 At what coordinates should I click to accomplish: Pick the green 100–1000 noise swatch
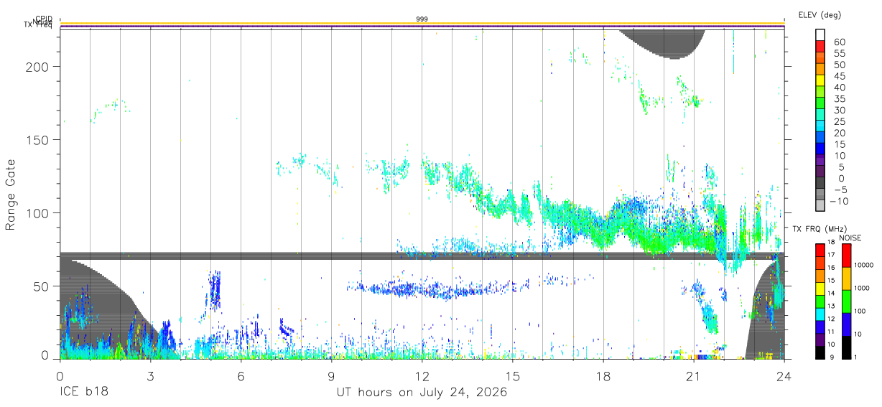847,301
